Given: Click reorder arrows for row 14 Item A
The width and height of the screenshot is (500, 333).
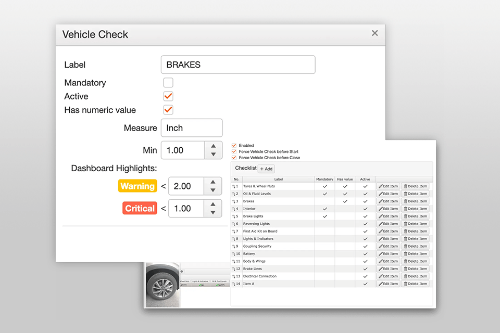Looking at the screenshot, I should [x=234, y=284].
